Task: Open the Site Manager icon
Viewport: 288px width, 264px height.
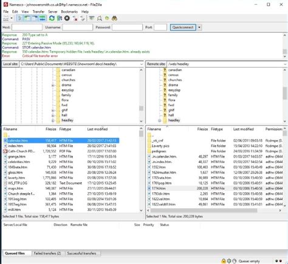Action: click(x=6, y=18)
